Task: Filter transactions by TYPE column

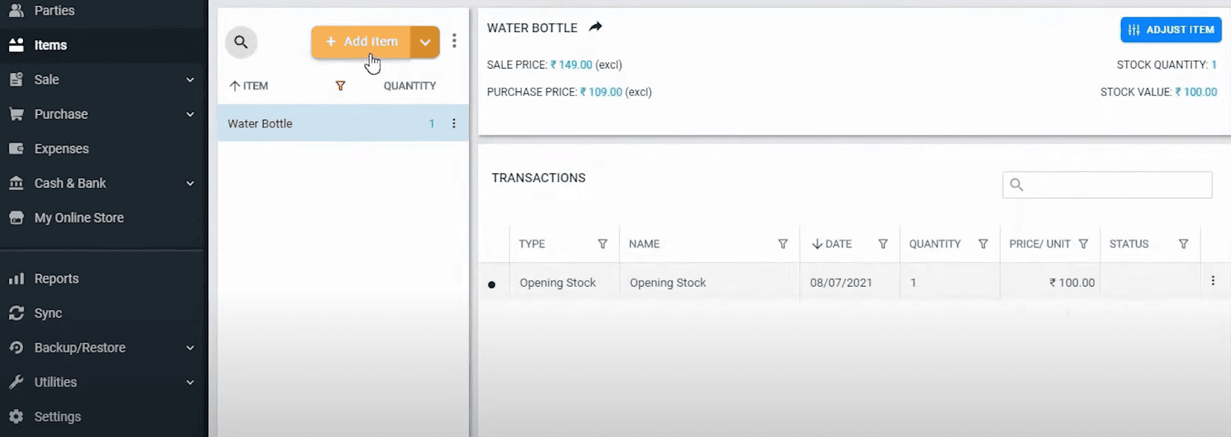Action: 602,244
